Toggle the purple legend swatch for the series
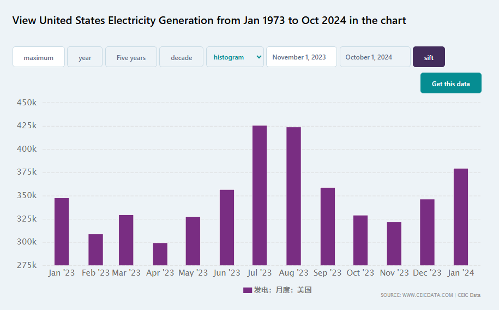Screen dimensions: 499x310 pyautogui.click(x=248, y=290)
